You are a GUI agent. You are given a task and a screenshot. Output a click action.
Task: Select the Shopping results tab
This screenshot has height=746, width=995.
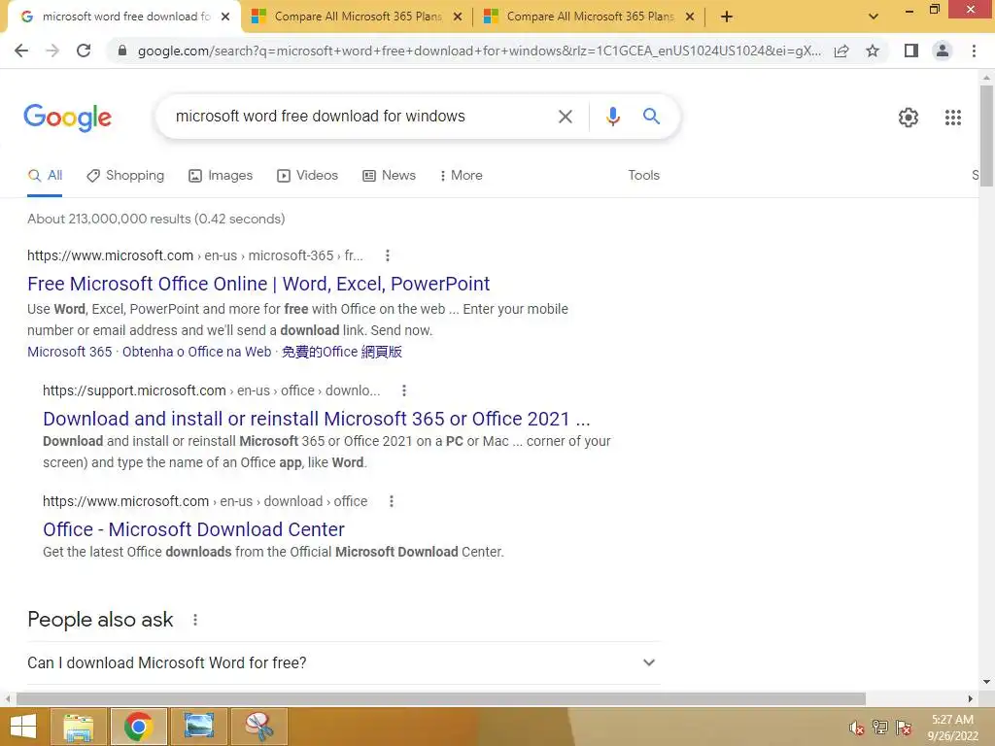(125, 176)
